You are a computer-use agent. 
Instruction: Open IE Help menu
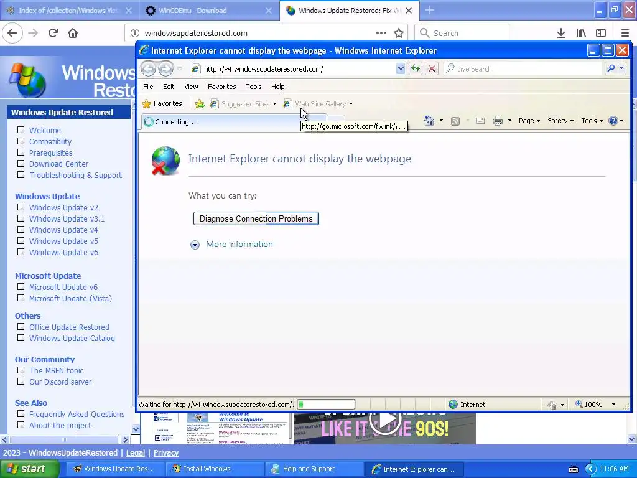[x=278, y=87]
